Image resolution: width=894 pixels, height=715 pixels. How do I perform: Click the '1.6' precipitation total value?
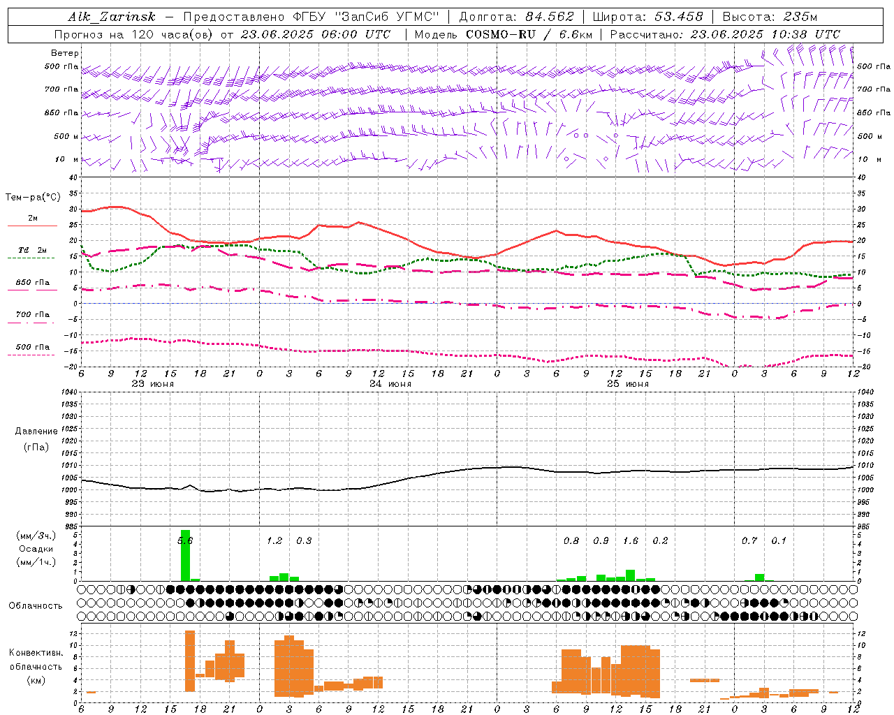pos(631,540)
